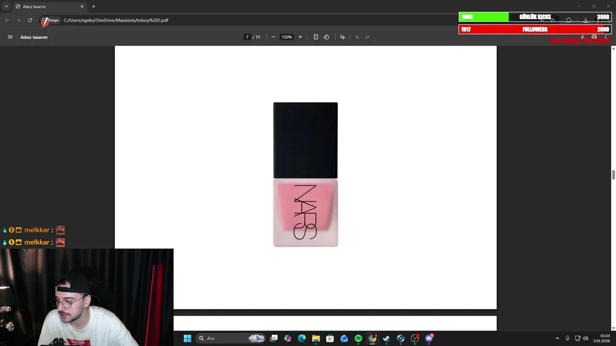Image resolution: width=616 pixels, height=346 pixels.
Task: Download the PDF file
Action: [582, 37]
